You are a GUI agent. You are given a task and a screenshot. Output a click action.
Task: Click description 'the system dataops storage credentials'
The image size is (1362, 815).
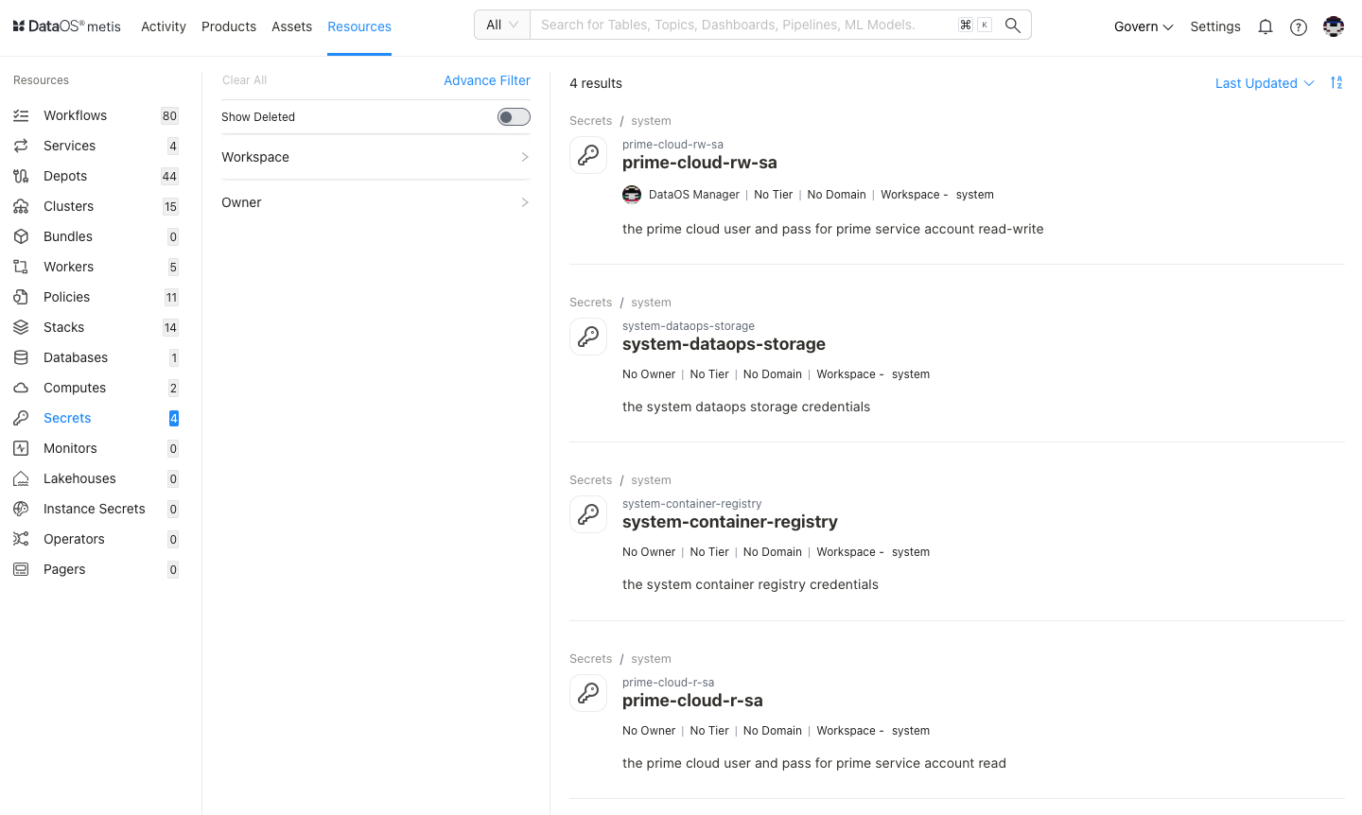746,407
